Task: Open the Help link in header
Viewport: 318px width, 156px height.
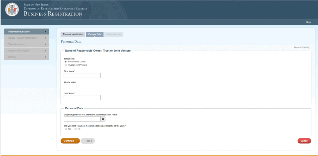Action: click(x=308, y=22)
